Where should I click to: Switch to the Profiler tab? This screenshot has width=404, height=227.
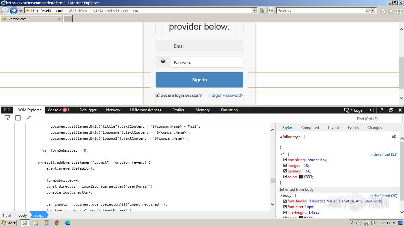click(178, 110)
